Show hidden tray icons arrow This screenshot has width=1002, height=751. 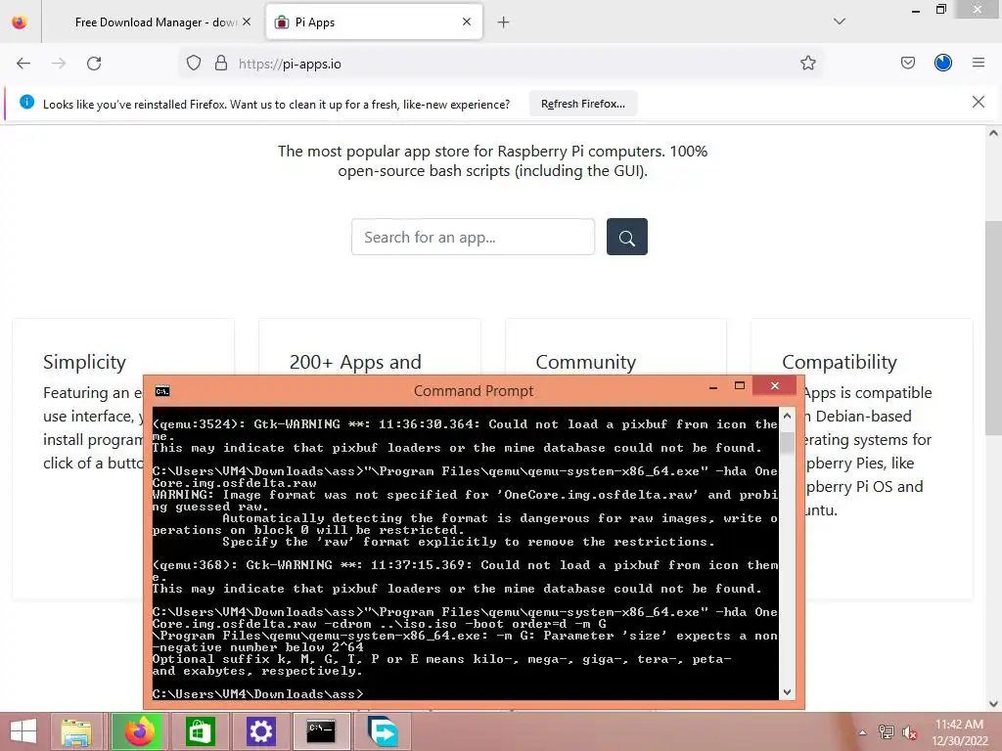point(862,732)
